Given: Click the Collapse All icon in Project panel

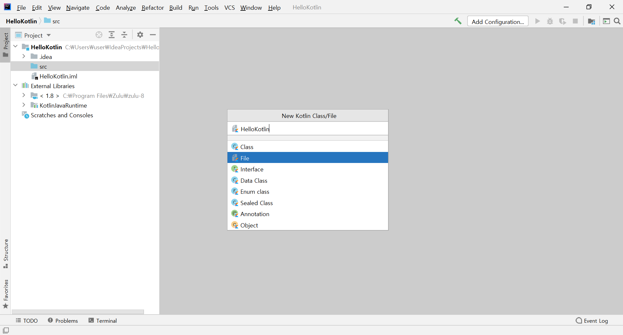Looking at the screenshot, I should tap(124, 35).
